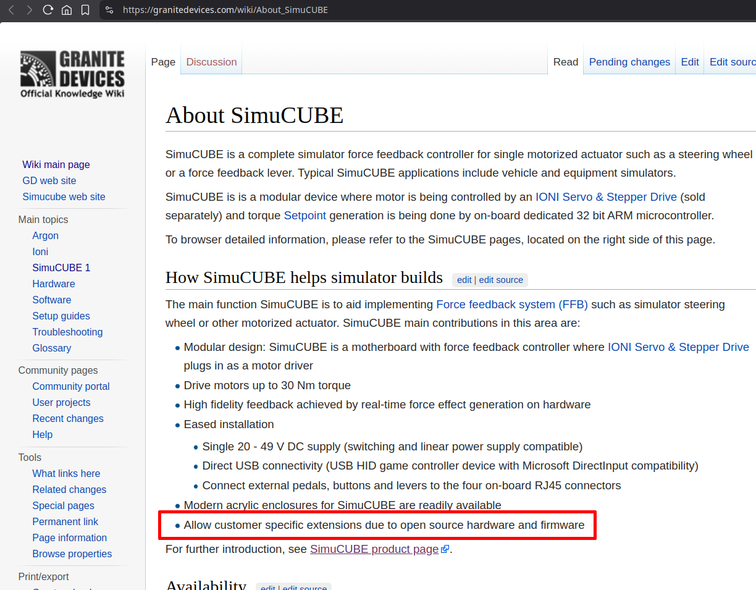
Task: Go to browser home via house icon
Action: (x=67, y=10)
